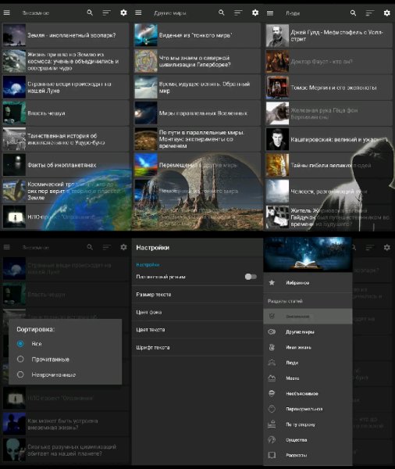This screenshot has width=395, height=469.
Task: Open article Видения из "тонкого мира"
Action: click(x=197, y=35)
